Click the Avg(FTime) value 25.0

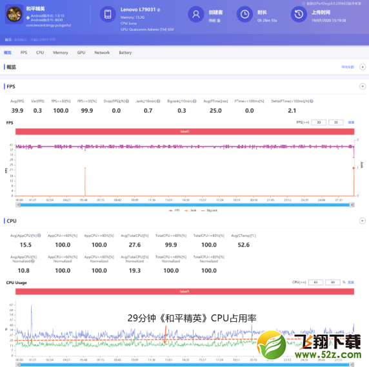(215, 111)
